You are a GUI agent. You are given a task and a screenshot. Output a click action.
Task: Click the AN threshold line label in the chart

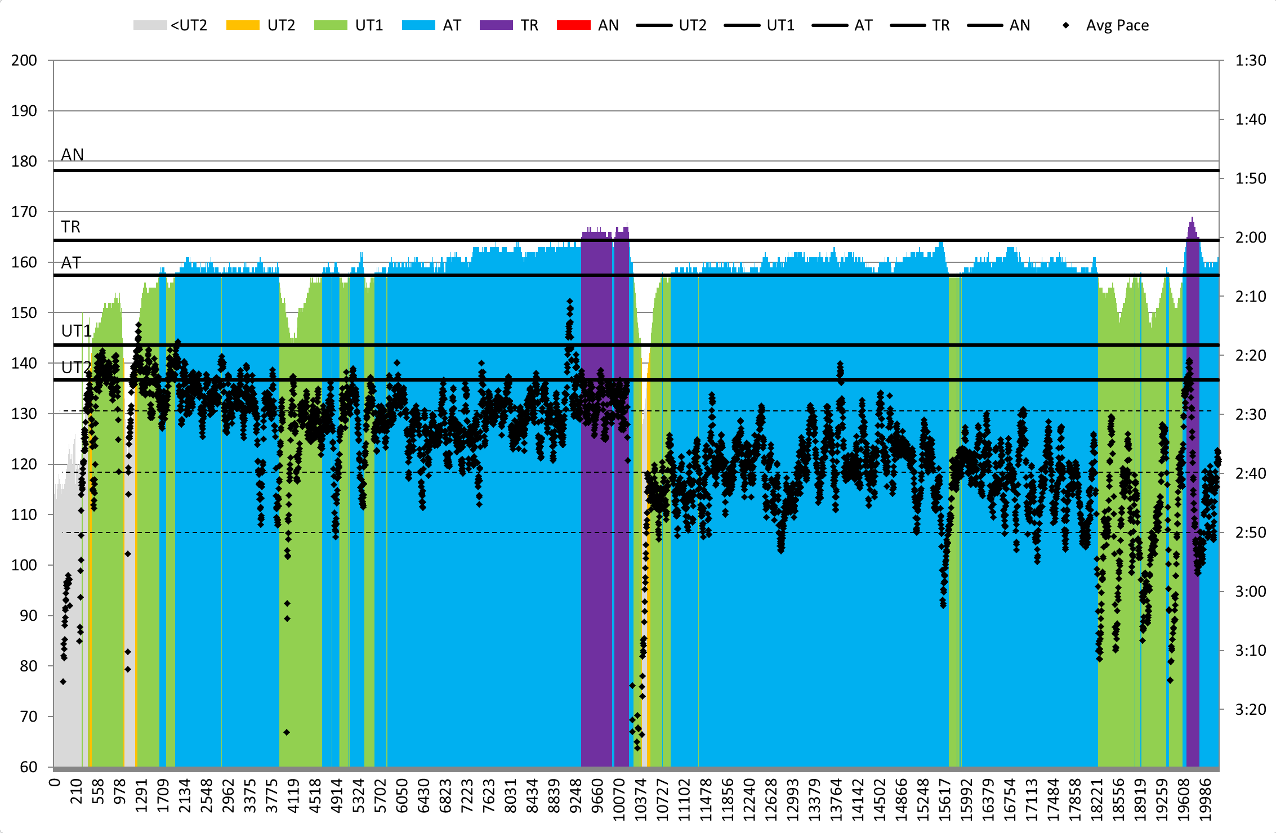coord(73,155)
